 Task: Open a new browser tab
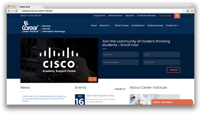pos(46,7)
